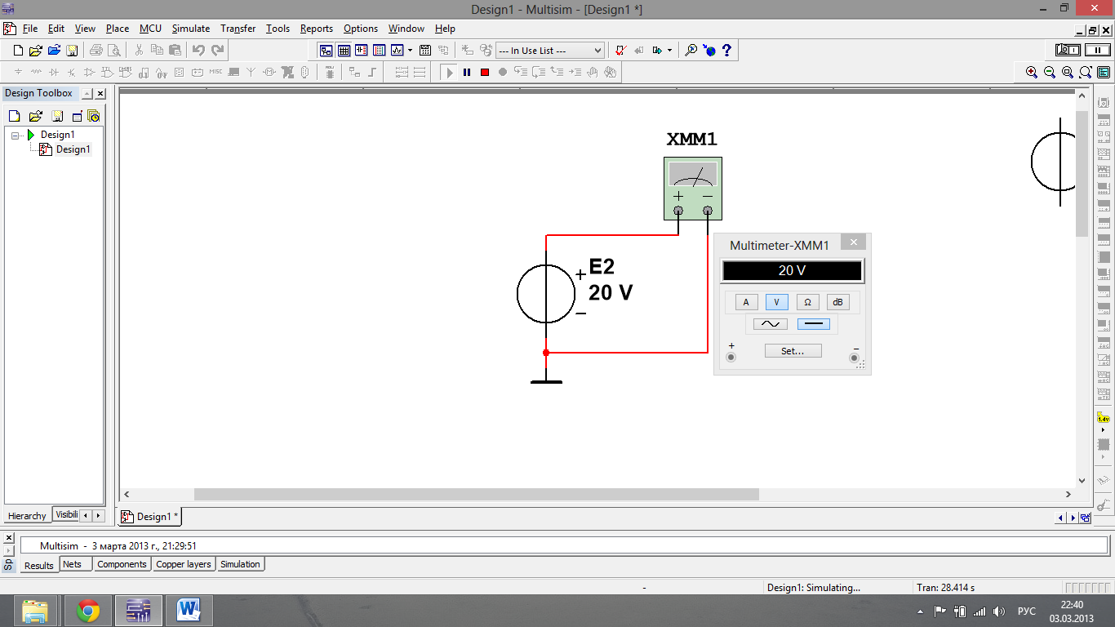Select ohmmeter Ω mode on multimeter
The height and width of the screenshot is (627, 1115).
(x=807, y=302)
